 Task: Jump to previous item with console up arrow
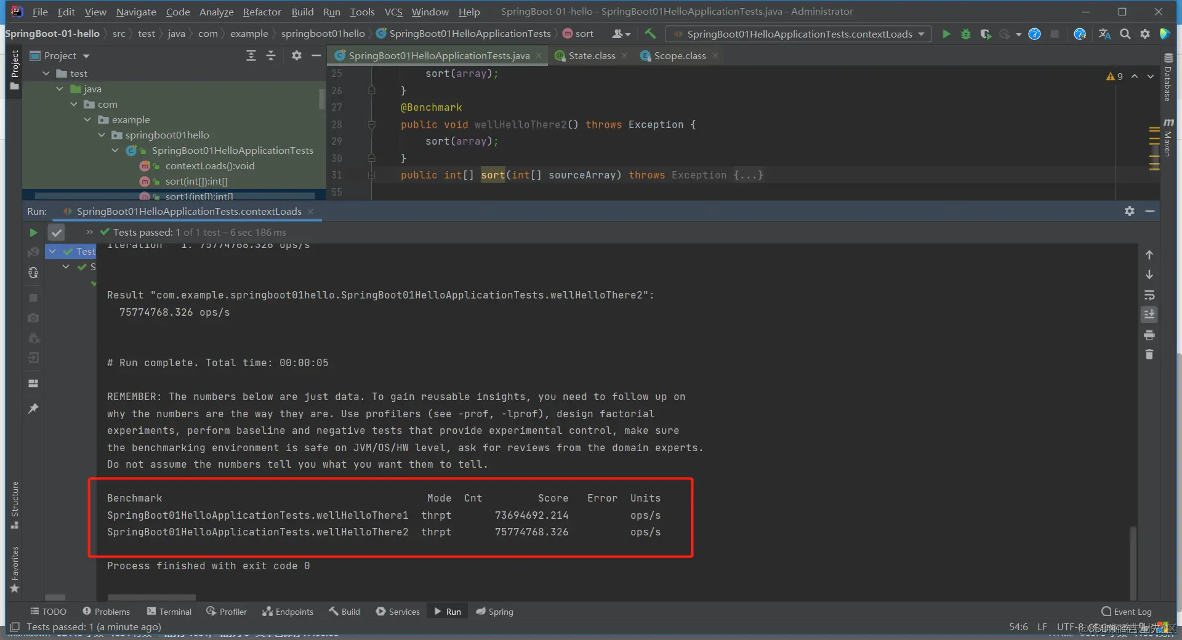pos(1149,255)
